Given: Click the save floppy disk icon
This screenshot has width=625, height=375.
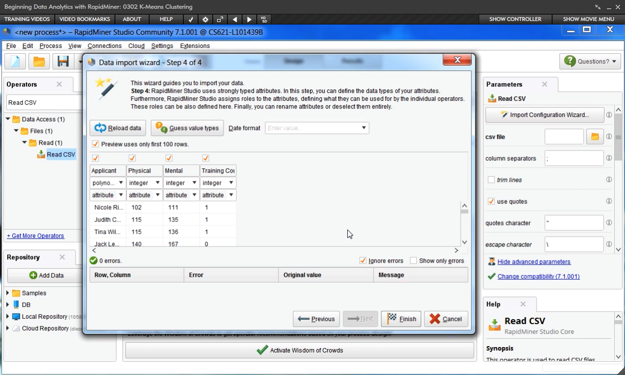Looking at the screenshot, I should [63, 62].
